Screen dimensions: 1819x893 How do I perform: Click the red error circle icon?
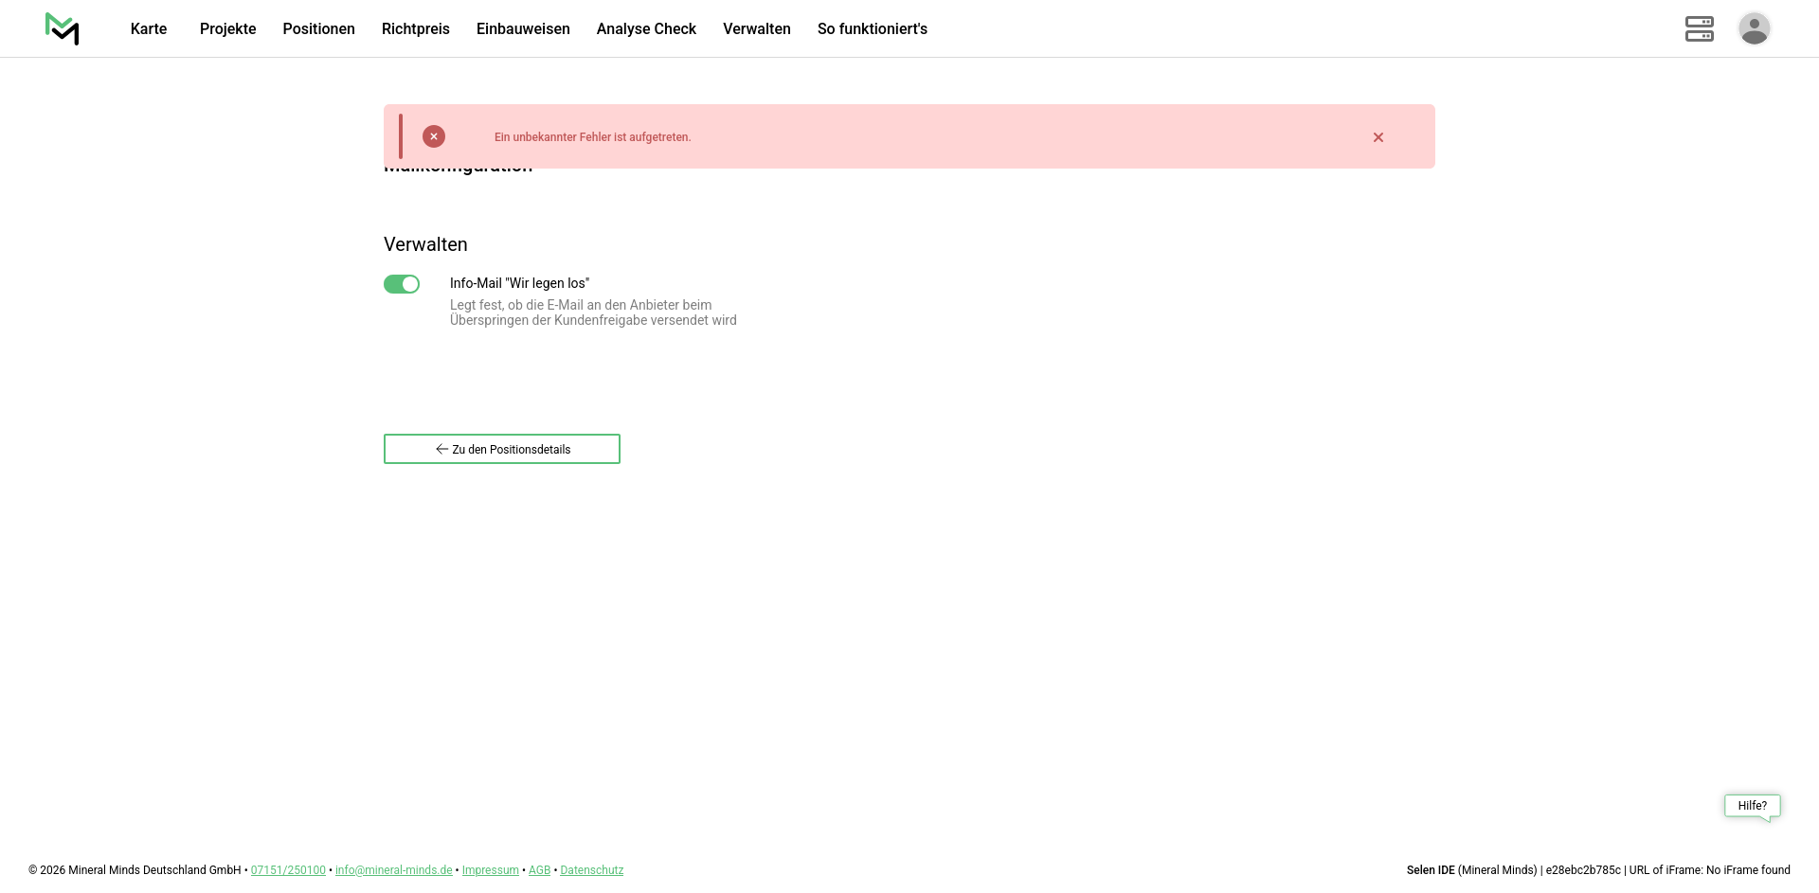coord(434,136)
